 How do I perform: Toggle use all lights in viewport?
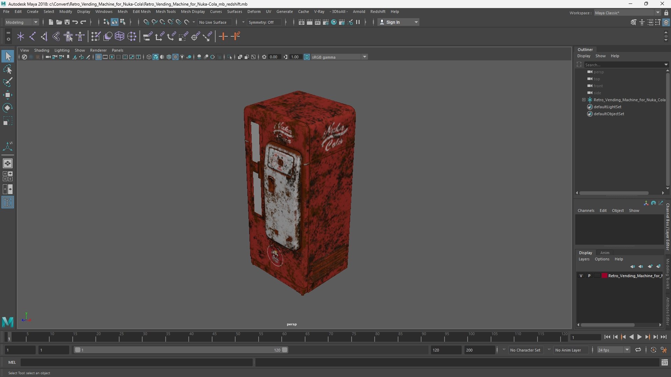182,57
